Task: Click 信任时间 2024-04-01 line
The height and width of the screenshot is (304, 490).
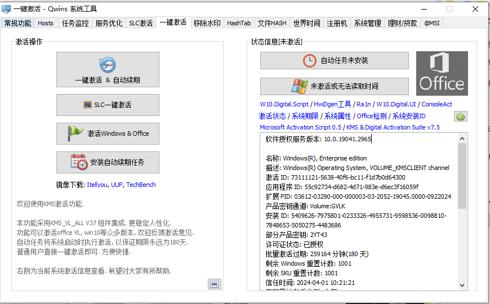Action: pyautogui.click(x=310, y=283)
